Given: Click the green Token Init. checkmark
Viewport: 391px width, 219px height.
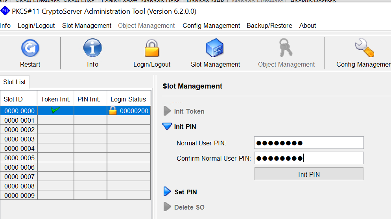Looking at the screenshot, I should pyautogui.click(x=55, y=110).
